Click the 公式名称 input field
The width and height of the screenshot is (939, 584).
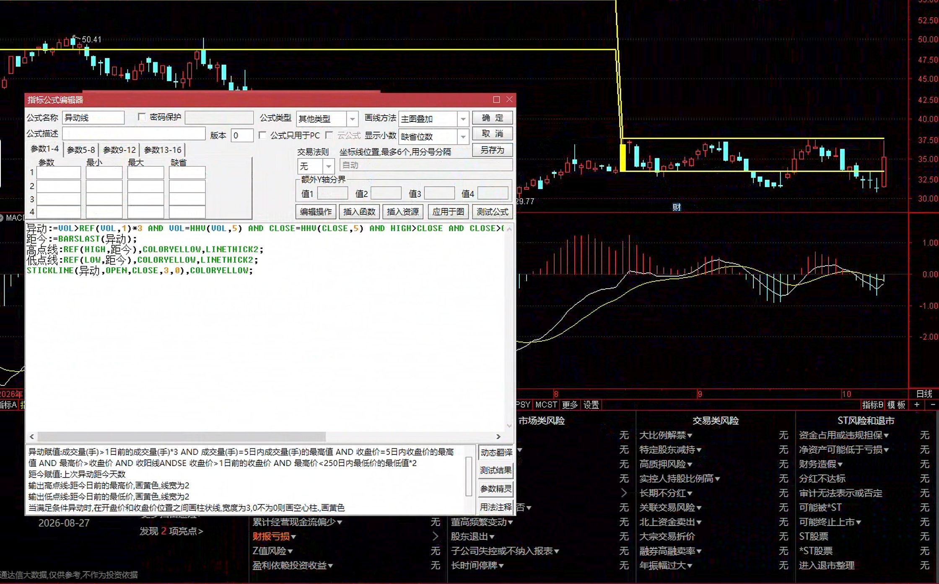(x=93, y=118)
